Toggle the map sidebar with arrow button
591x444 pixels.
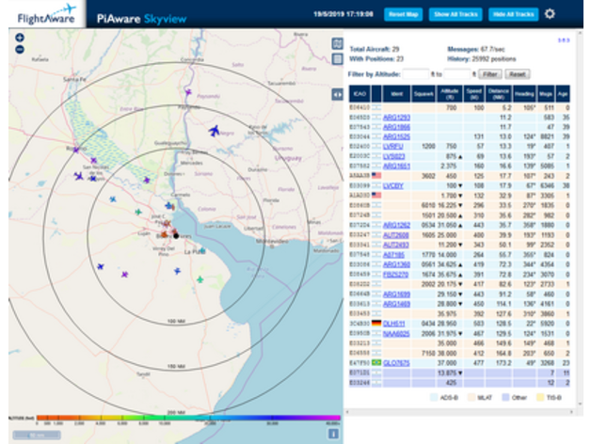(x=337, y=94)
